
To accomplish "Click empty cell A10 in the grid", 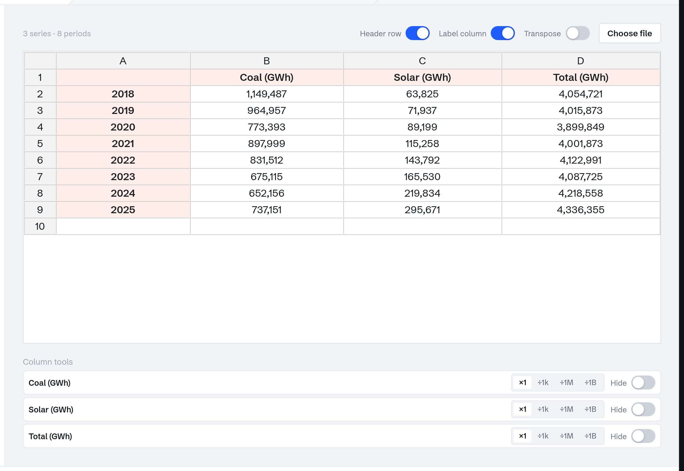I will coord(123,226).
